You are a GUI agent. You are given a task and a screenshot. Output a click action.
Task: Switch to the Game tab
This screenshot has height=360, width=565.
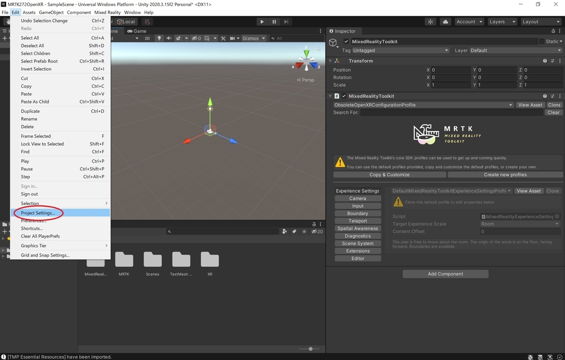point(137,31)
